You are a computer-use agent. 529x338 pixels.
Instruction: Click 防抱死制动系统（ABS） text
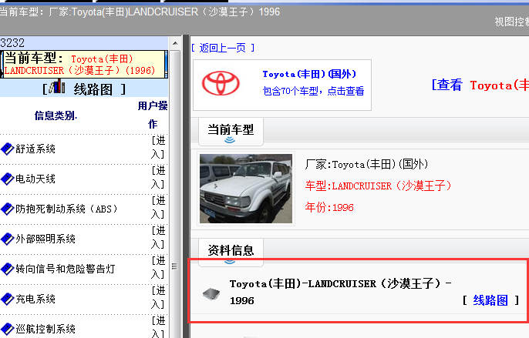pyautogui.click(x=66, y=209)
